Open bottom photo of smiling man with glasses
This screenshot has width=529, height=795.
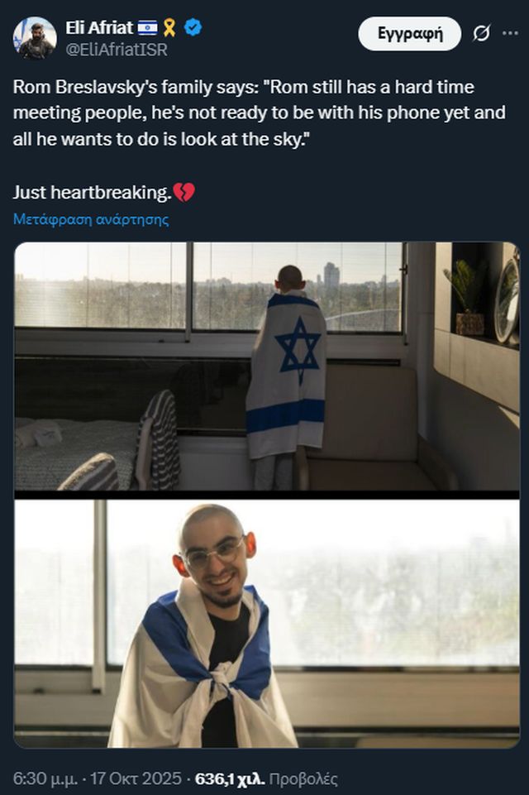click(x=267, y=623)
